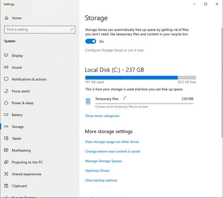This screenshot has width=223, height=198.
Task: Open the Display settings page
Action: pos(17,56)
